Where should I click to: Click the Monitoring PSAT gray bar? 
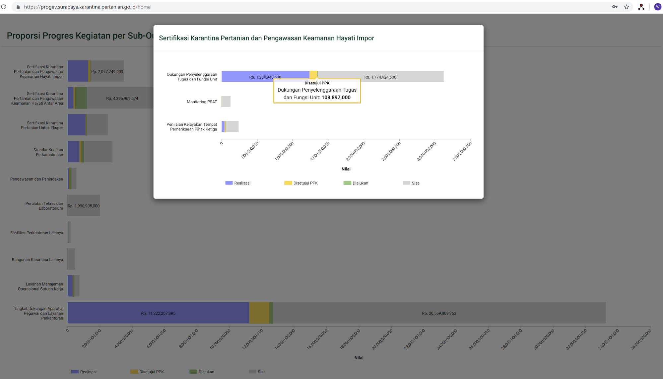[226, 102]
